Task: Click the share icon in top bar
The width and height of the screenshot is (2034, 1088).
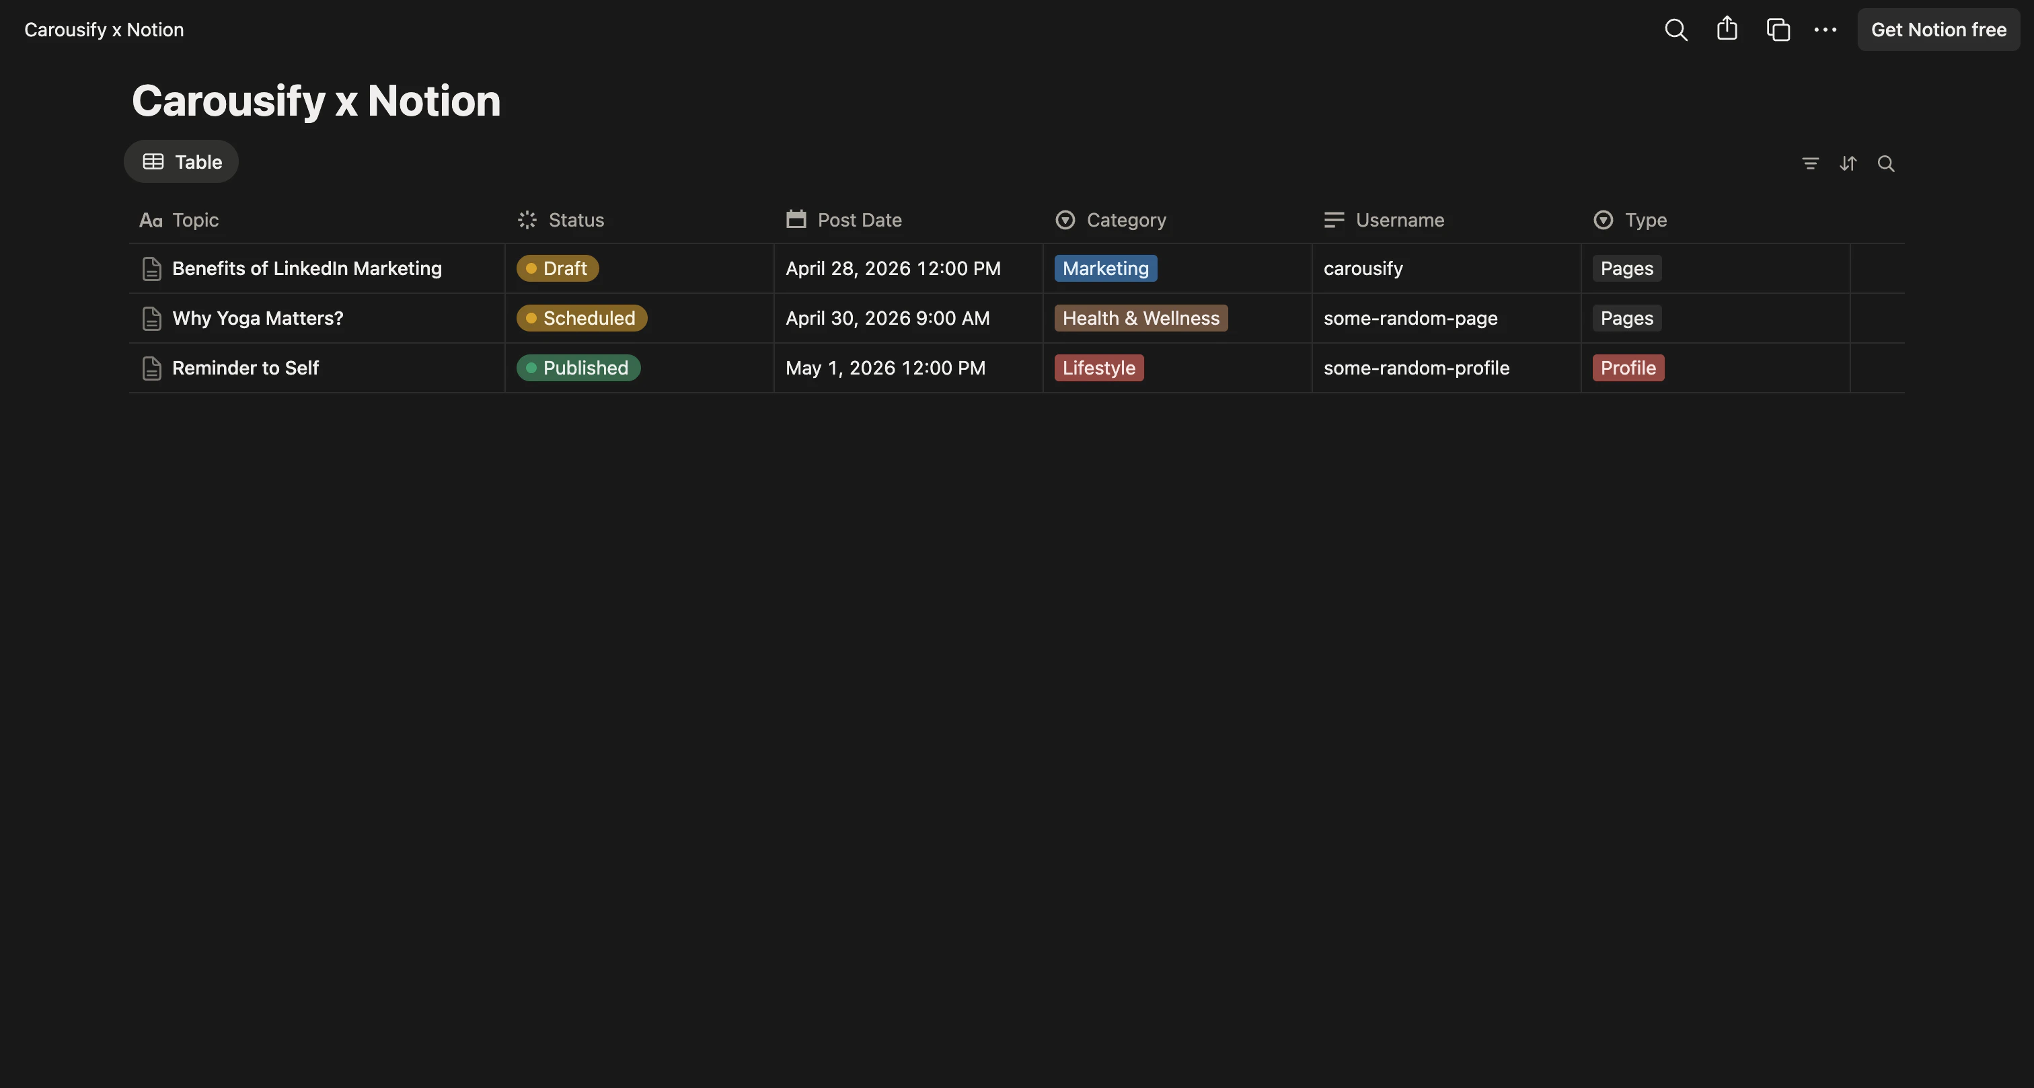Action: (1727, 29)
